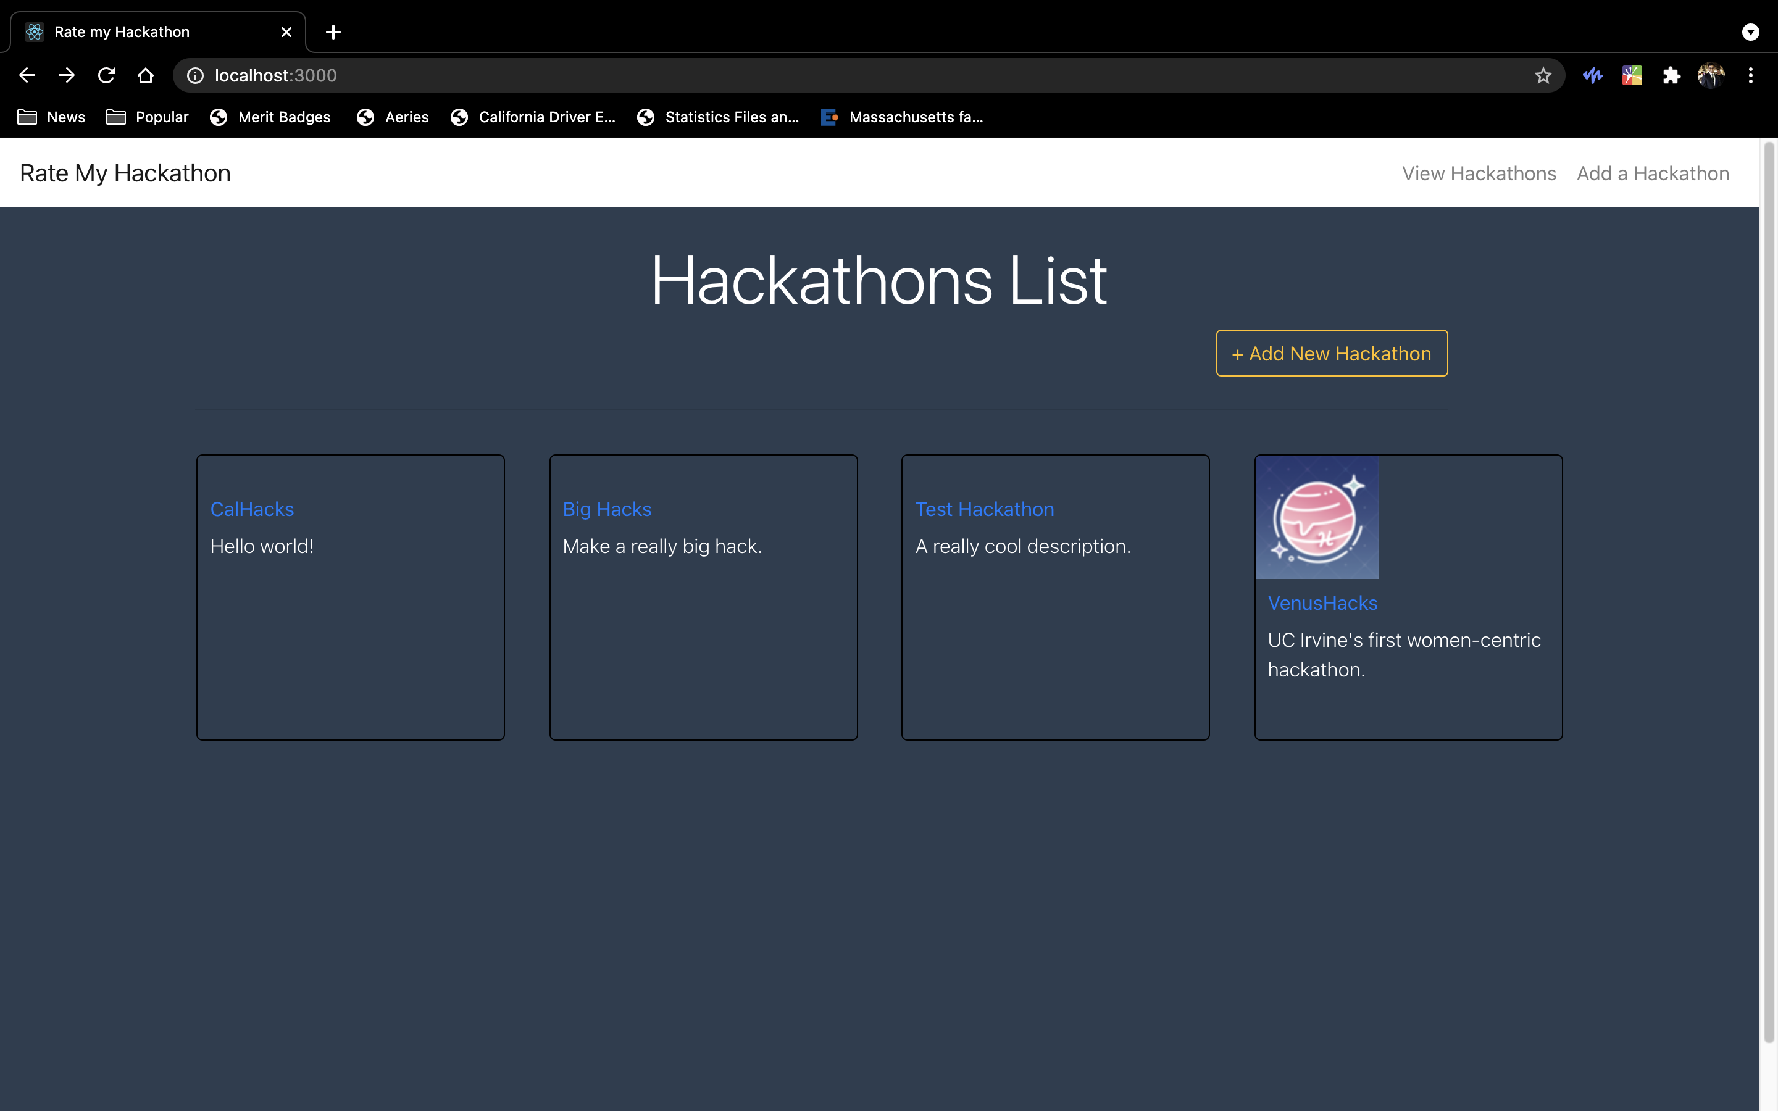
Task: Go to the browser home page
Action: (146, 75)
